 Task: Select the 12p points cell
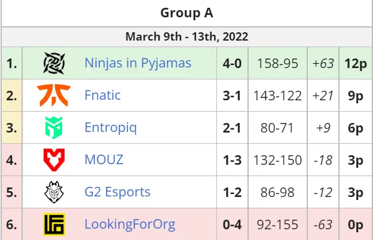[356, 63]
